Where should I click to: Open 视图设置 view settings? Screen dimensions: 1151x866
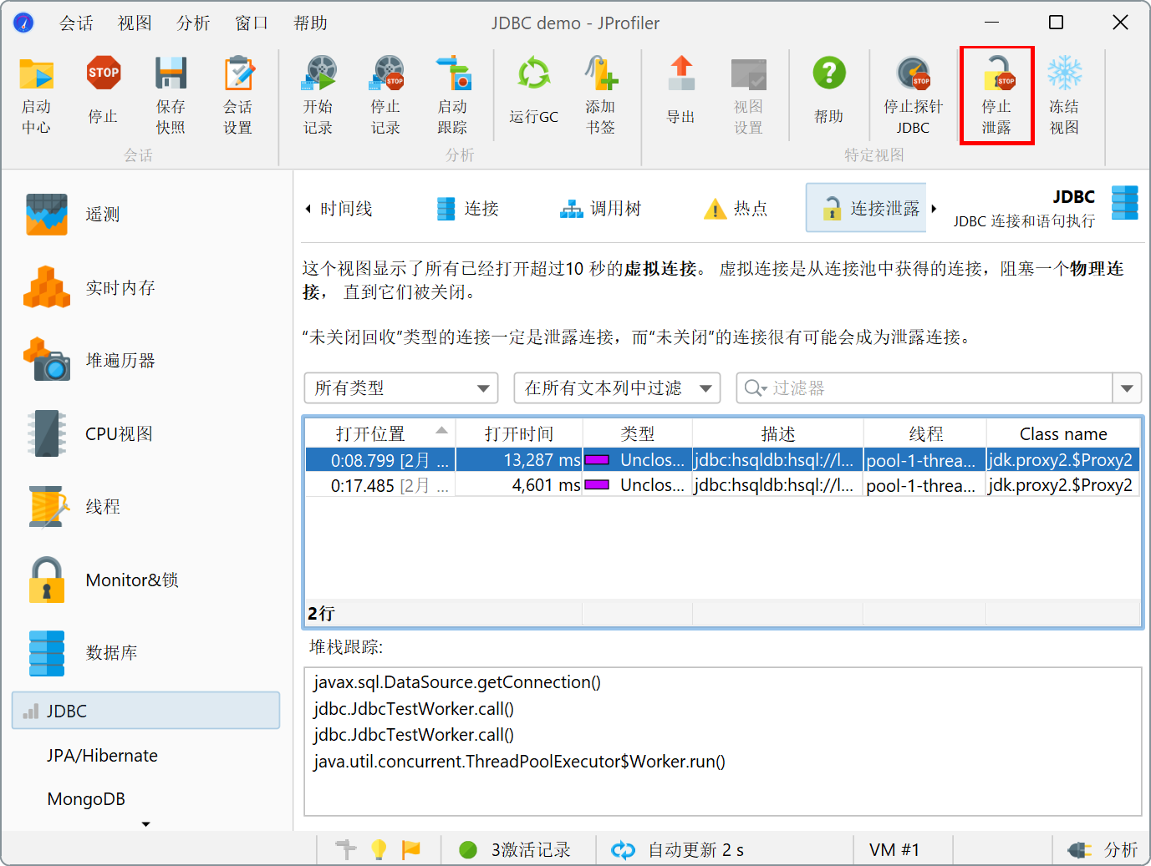point(748,95)
